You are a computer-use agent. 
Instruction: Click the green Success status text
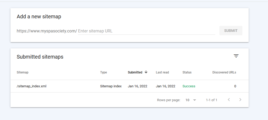tap(189, 86)
